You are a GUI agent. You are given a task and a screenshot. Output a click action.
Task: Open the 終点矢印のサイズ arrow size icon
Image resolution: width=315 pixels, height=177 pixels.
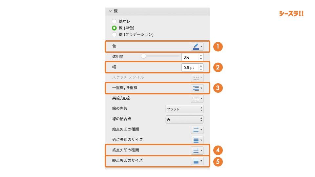197,161
